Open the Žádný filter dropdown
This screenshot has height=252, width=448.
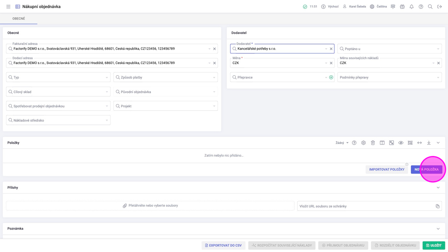pyautogui.click(x=342, y=143)
